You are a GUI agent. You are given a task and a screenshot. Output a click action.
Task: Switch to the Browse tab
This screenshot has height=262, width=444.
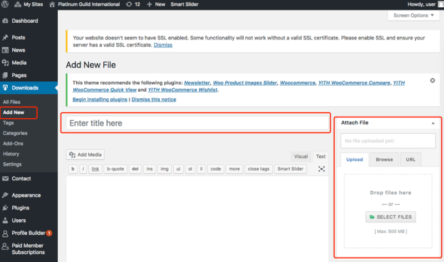[384, 159]
